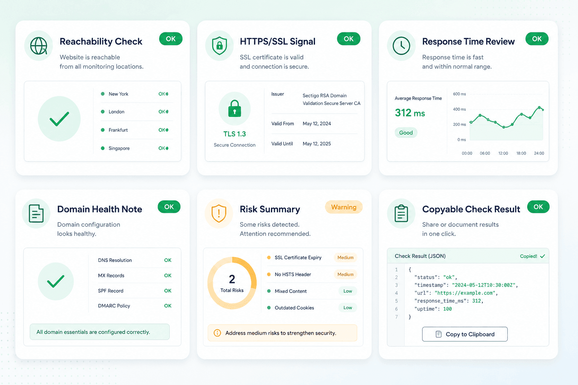Click the document icon on Domain Health Note

pos(36,214)
